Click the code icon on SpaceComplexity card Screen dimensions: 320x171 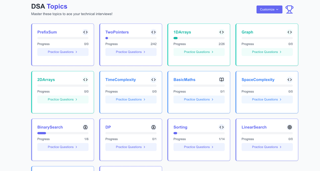click(290, 80)
